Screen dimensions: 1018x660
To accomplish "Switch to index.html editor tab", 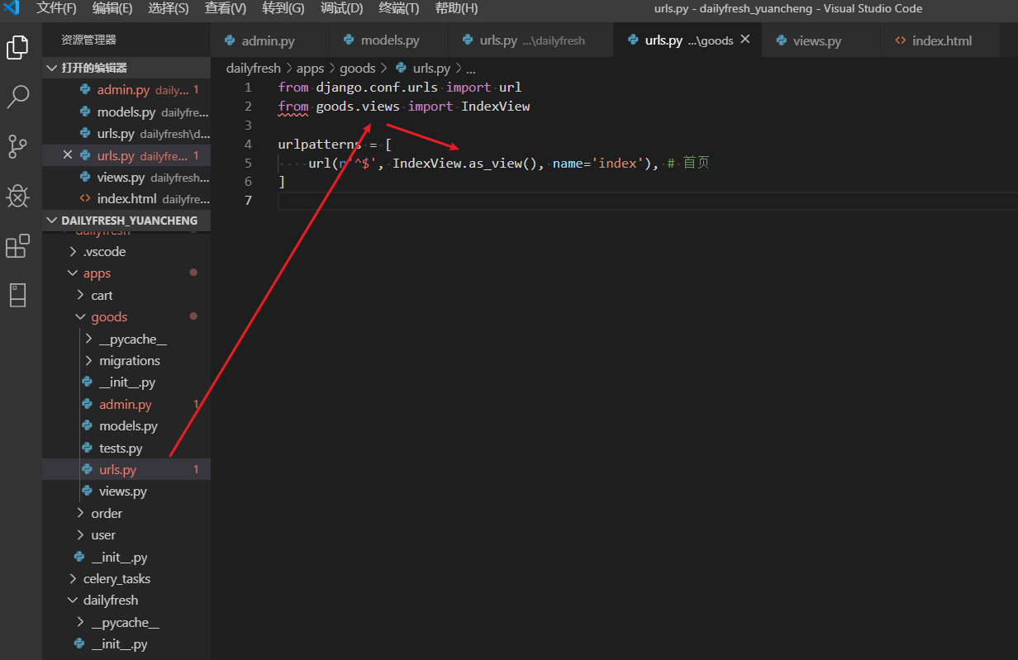I will [x=941, y=40].
